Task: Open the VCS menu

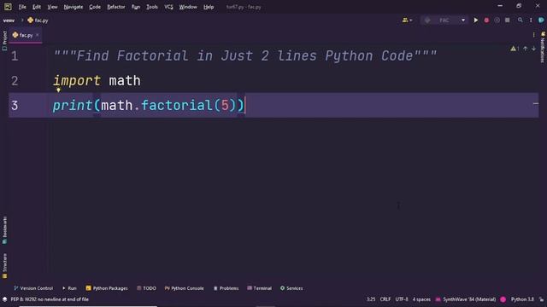Action: 168,7
